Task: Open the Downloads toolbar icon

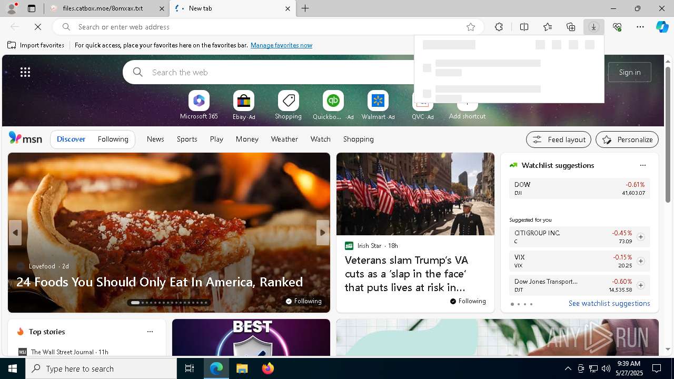Action: (593, 27)
